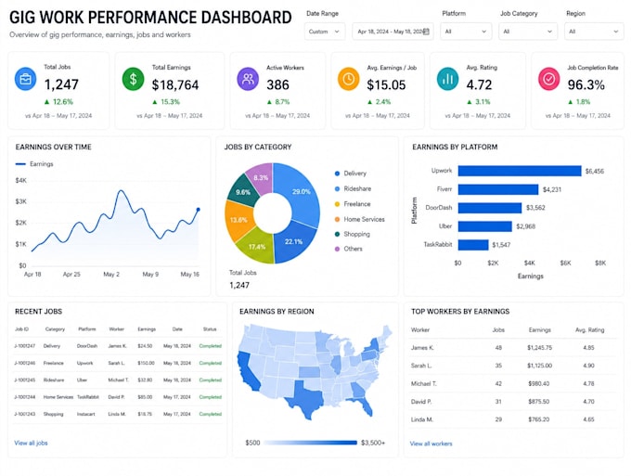631x476 pixels.
Task: Click the Avg. Rating bar chart icon
Action: click(447, 79)
